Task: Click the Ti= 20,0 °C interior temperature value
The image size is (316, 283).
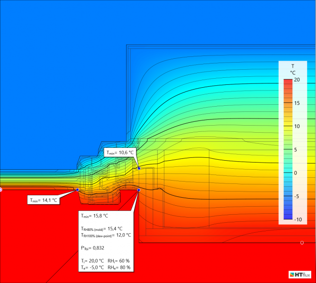Action: [x=92, y=261]
